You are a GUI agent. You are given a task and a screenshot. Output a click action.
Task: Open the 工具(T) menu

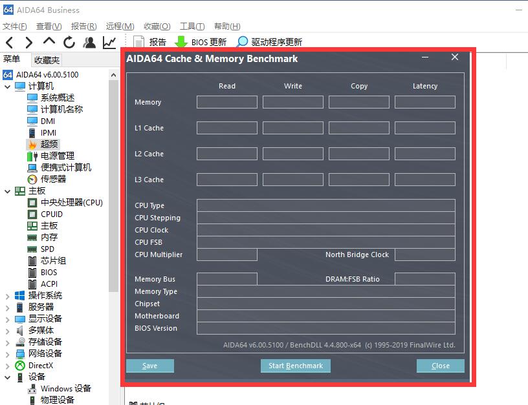[x=192, y=26]
